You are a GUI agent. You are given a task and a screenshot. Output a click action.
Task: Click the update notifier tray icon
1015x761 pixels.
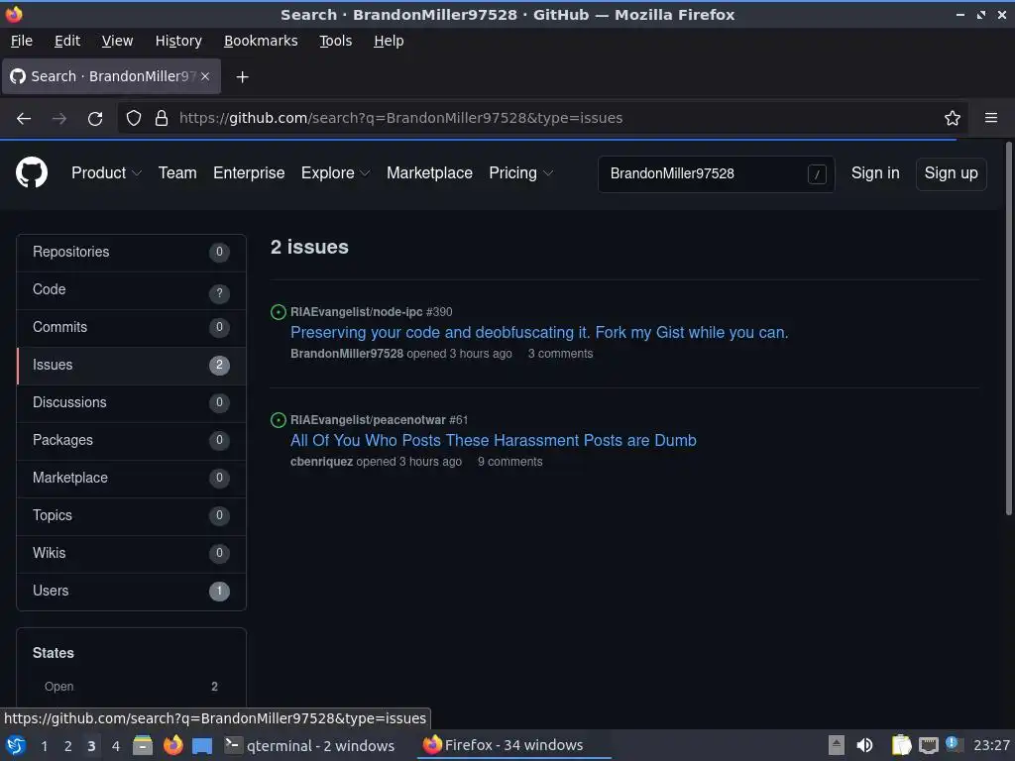(x=953, y=743)
